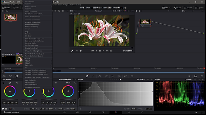Switch to the Color page icon
Viewport: 206px width, 115px height.
click(x=116, y=112)
